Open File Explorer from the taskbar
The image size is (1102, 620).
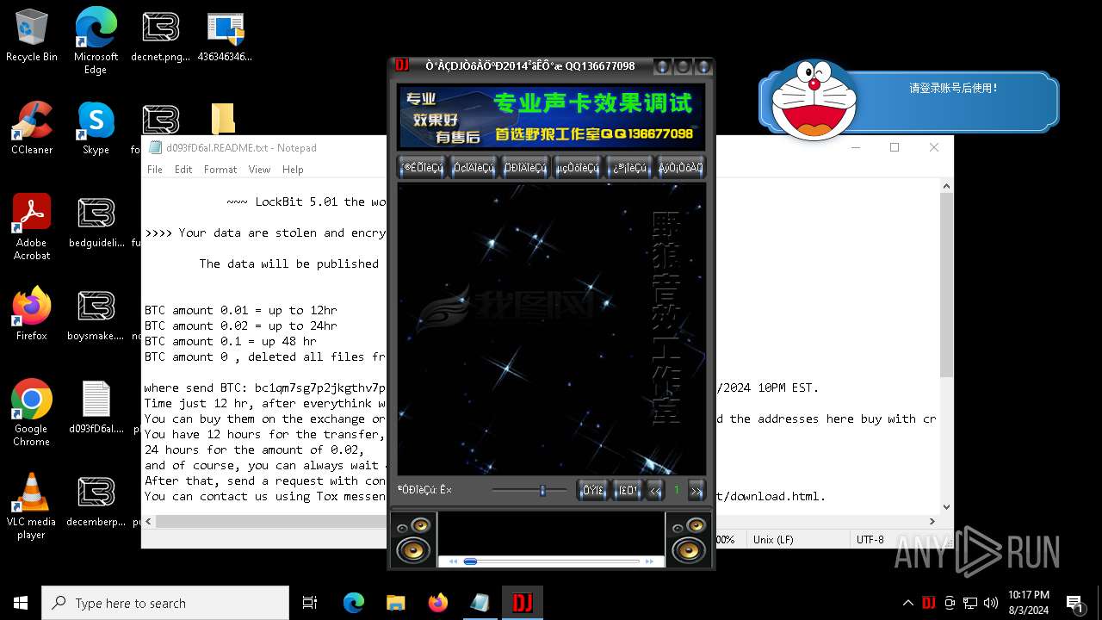(395, 603)
